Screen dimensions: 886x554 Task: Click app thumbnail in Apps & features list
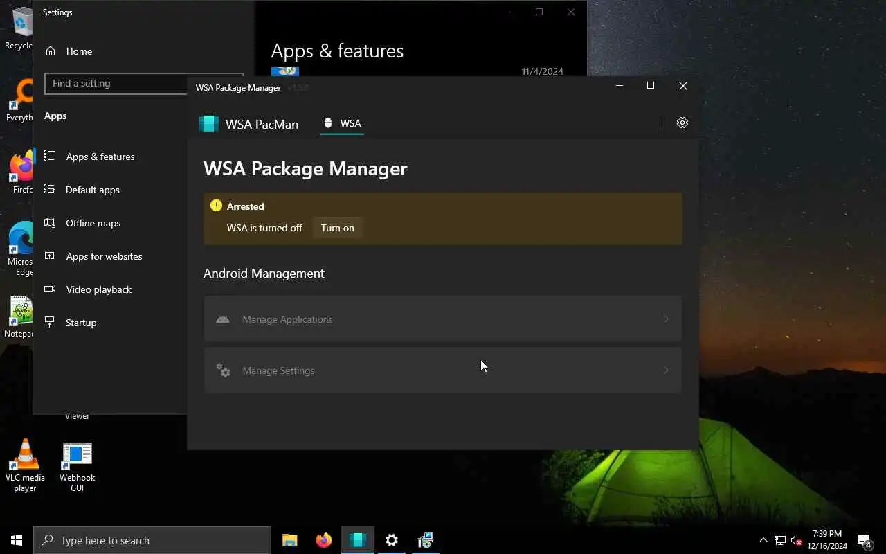285,71
